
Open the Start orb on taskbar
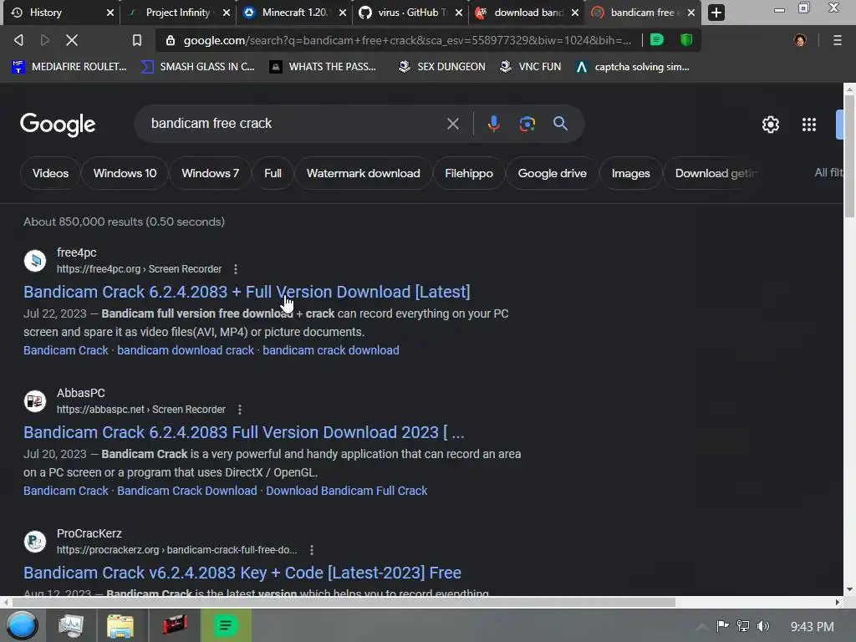pos(22,625)
